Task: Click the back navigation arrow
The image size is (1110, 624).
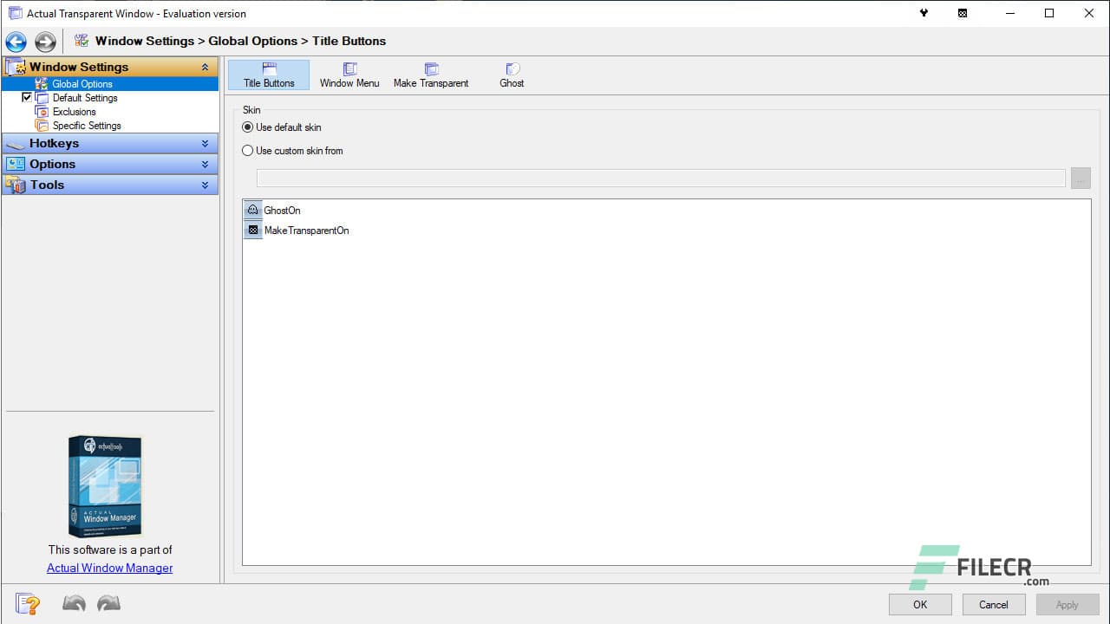Action: (16, 41)
